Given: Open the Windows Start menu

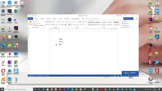Looking at the screenshot, I should coord(2,89).
